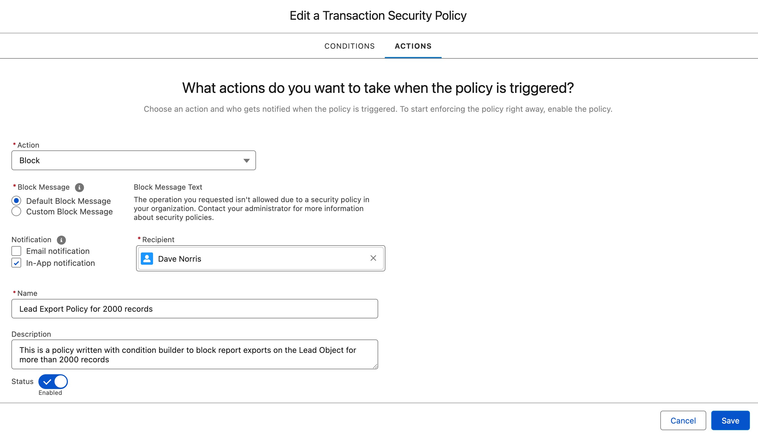Click the Action dropdown arrow

[246, 160]
